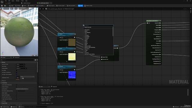Toggle the Two Sided checkbox
This screenshot has width=192, height=108.
(16, 70)
